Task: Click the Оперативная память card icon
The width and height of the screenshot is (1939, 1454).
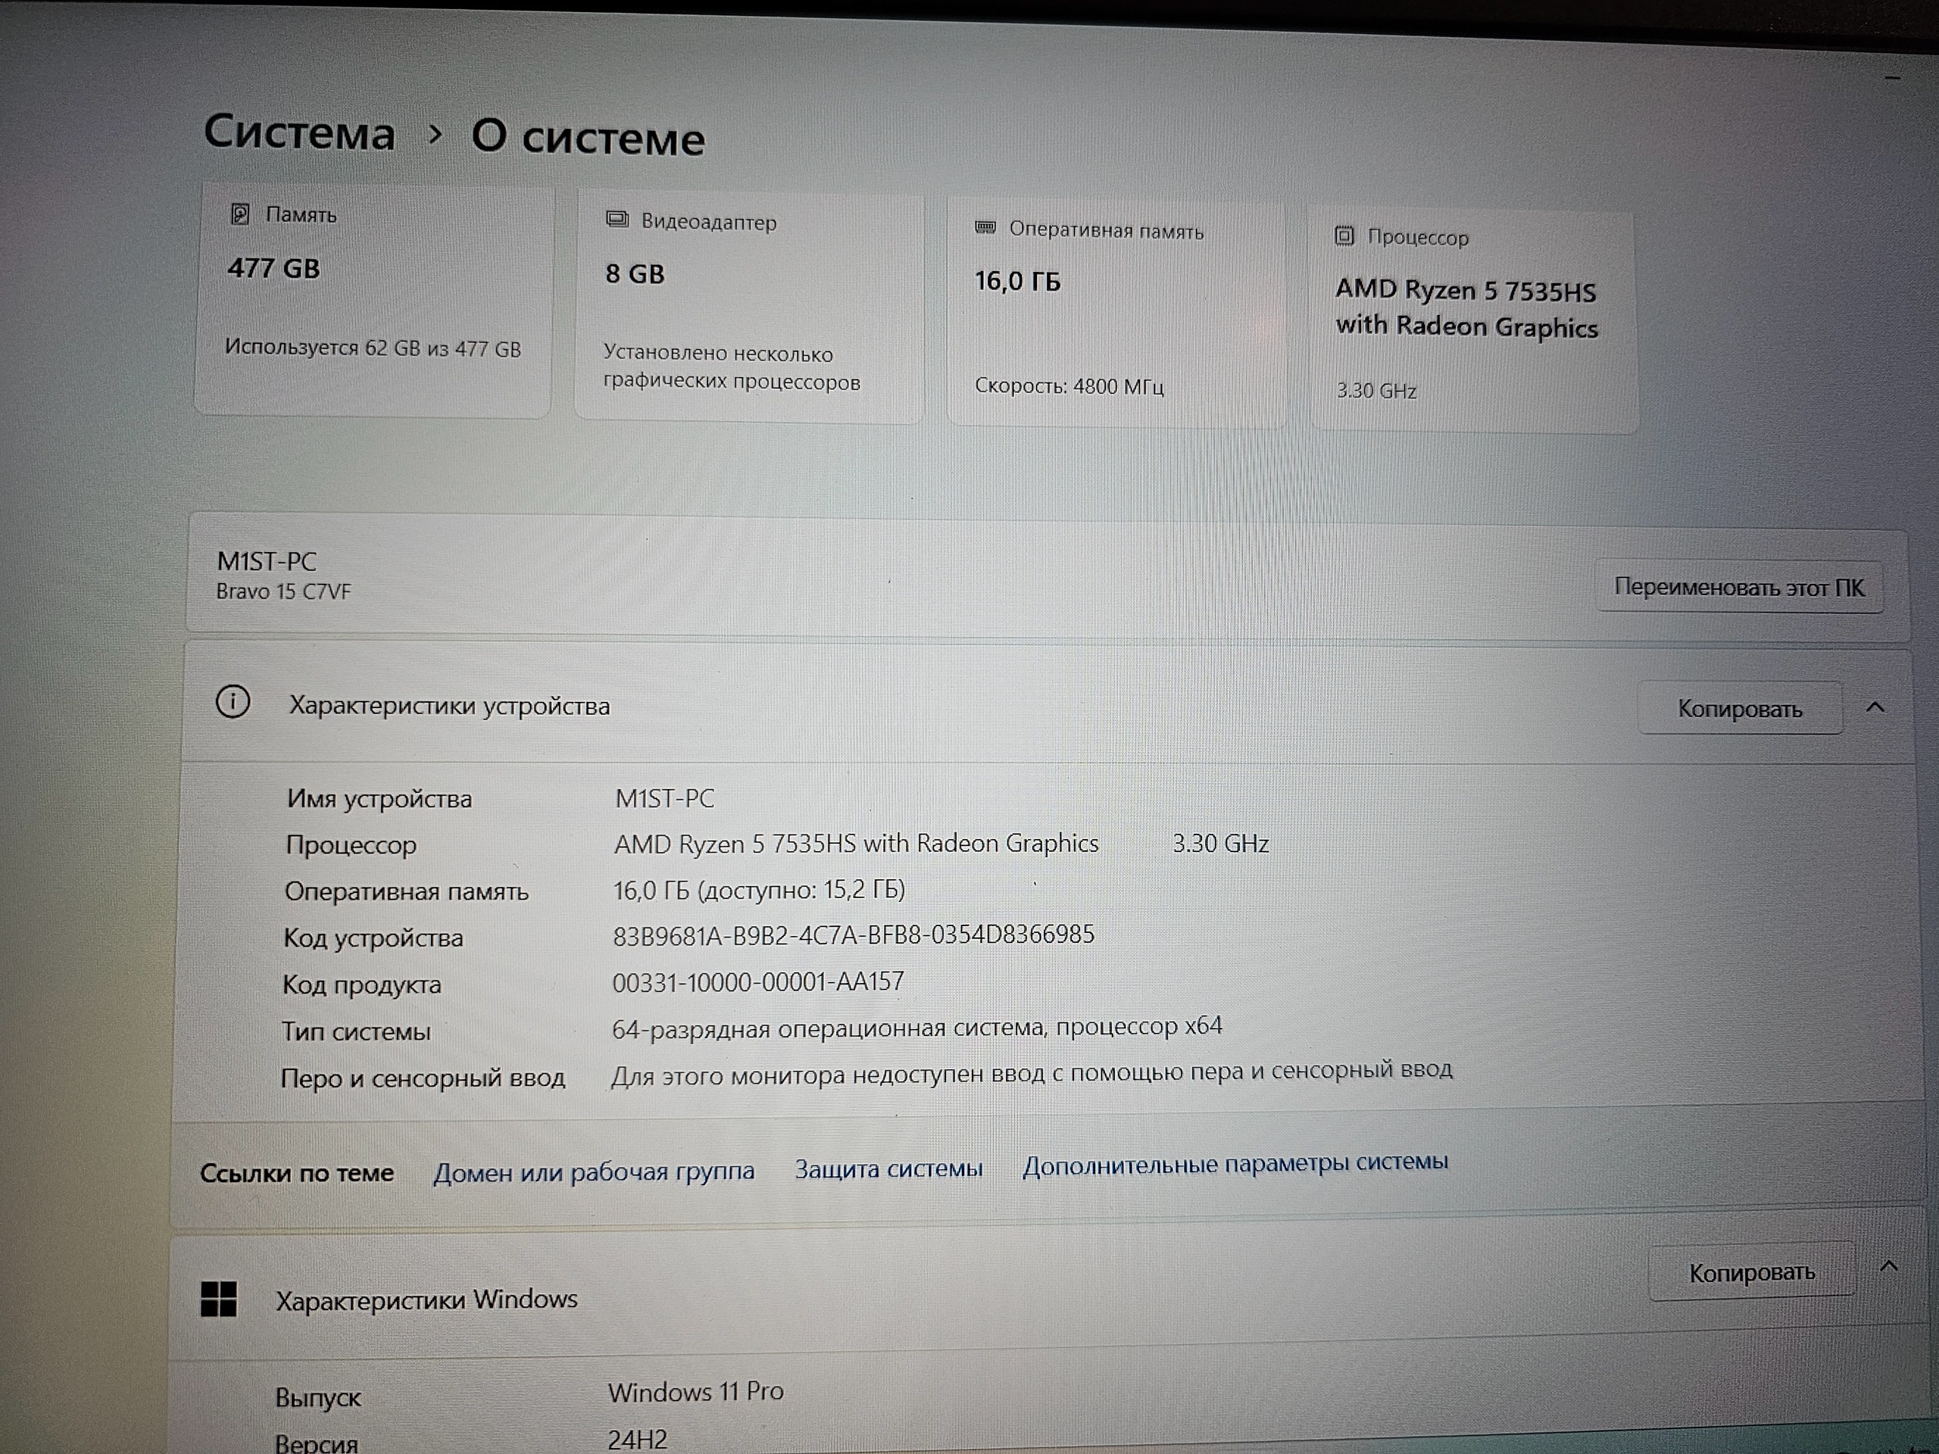Action: [x=985, y=228]
